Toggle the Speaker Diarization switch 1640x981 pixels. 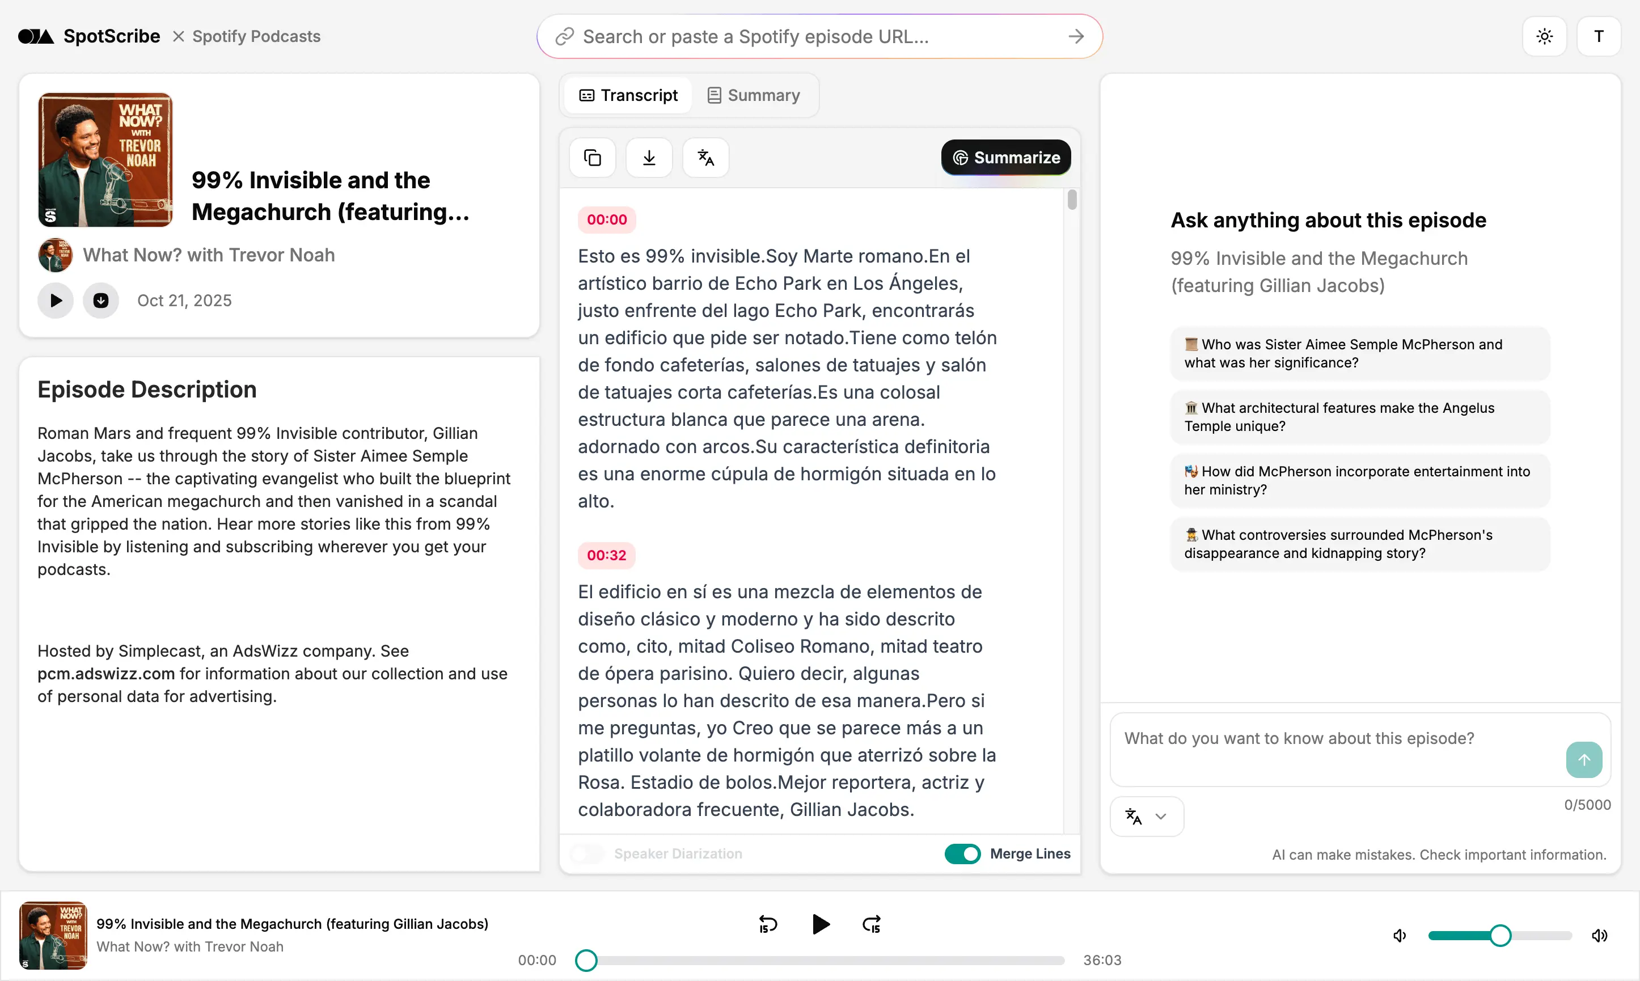coord(587,853)
